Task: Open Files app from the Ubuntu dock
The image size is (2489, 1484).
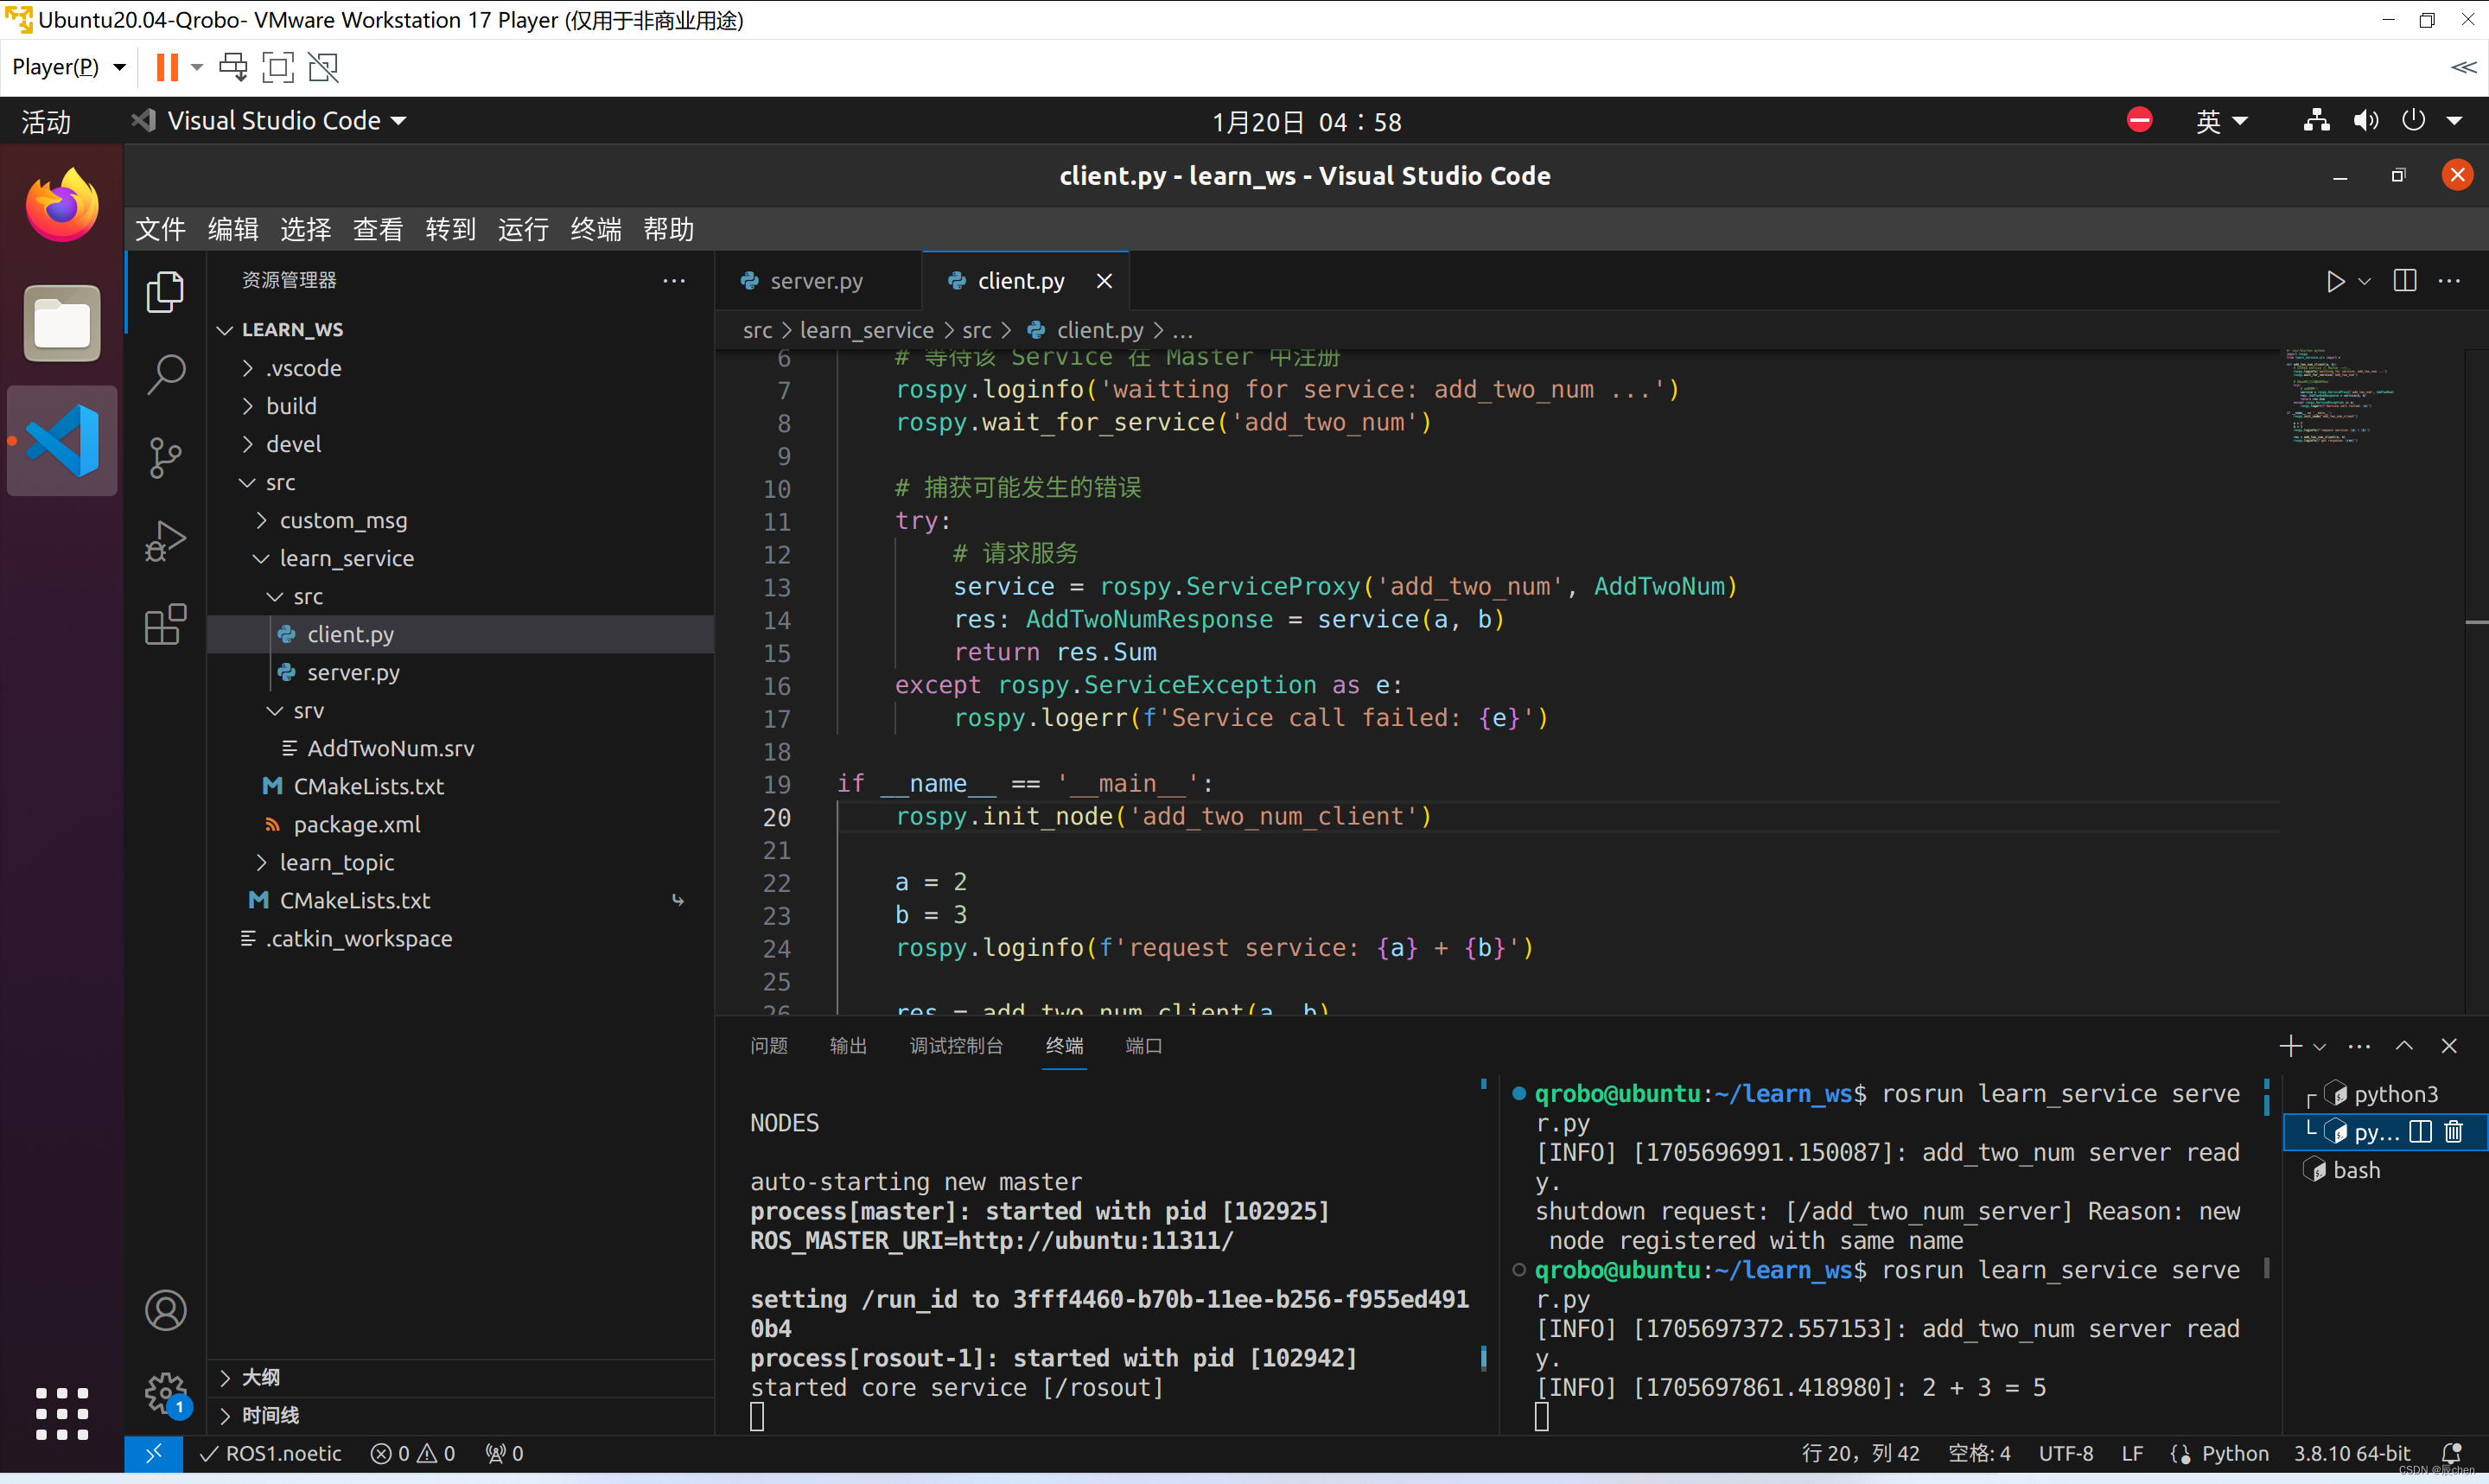Action: [62, 323]
